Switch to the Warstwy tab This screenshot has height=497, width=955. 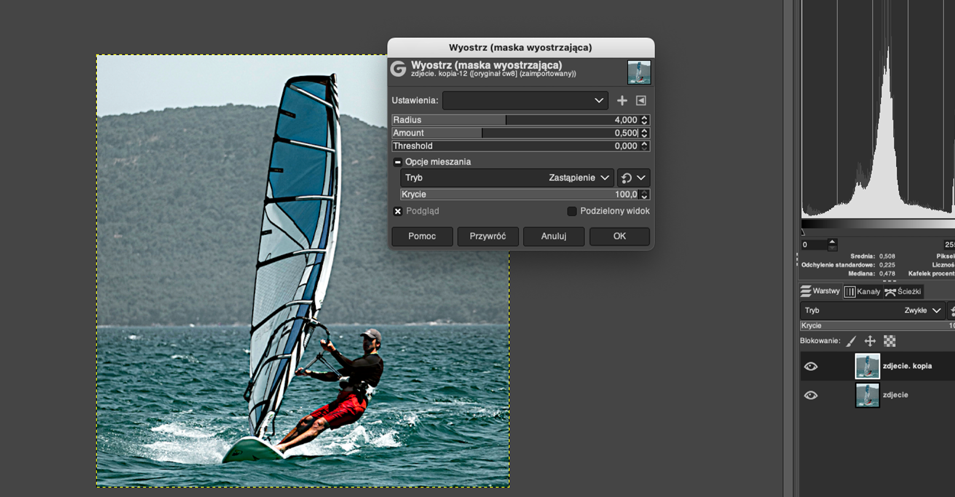pyautogui.click(x=820, y=291)
